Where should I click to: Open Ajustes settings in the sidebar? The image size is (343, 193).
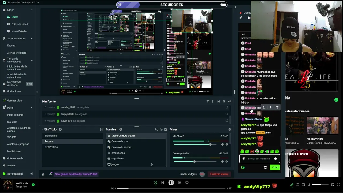click(11, 166)
